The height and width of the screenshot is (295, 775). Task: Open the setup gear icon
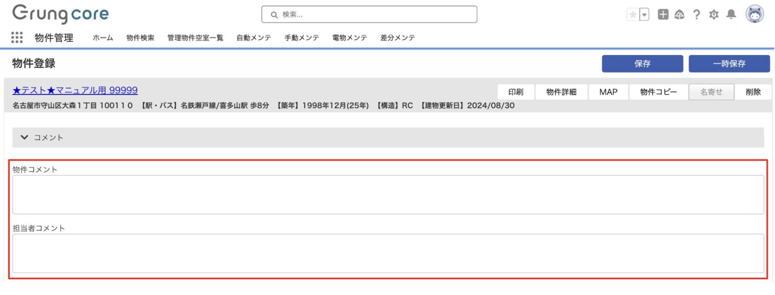pos(714,15)
